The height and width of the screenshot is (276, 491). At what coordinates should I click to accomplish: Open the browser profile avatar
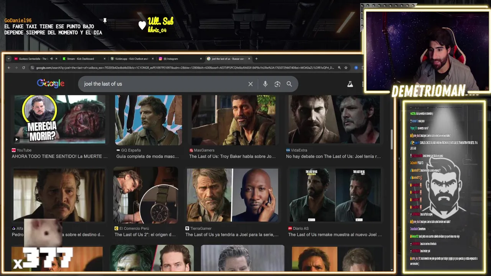[356, 68]
